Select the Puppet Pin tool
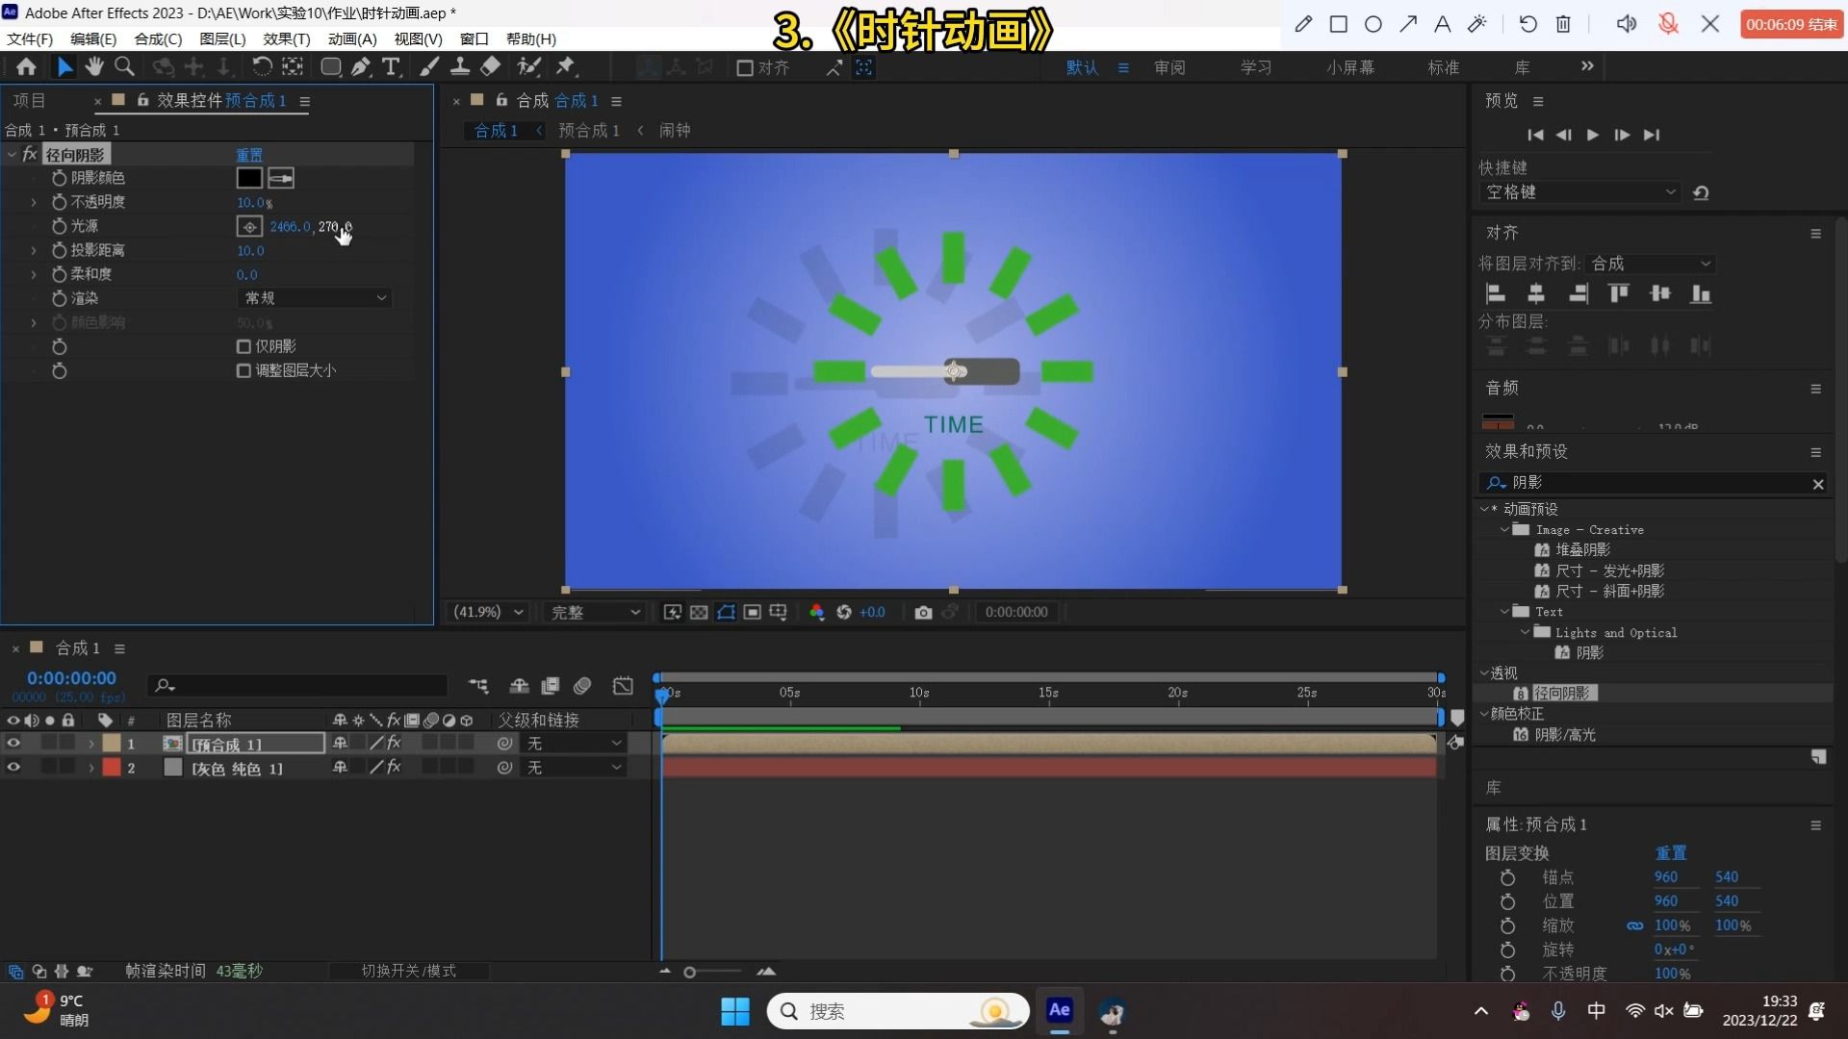Image resolution: width=1848 pixels, height=1039 pixels. coord(565,66)
